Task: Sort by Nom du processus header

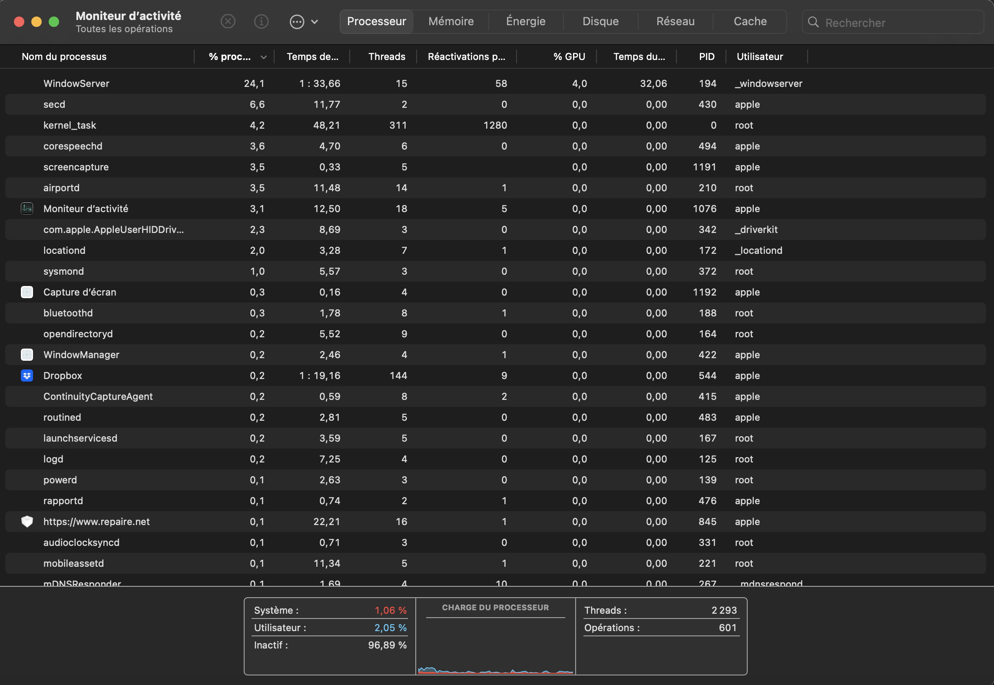Action: pos(64,57)
